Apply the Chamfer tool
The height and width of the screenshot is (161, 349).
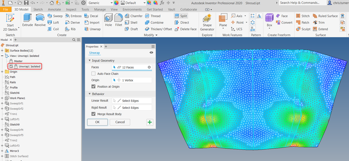pyautogui.click(x=134, y=16)
